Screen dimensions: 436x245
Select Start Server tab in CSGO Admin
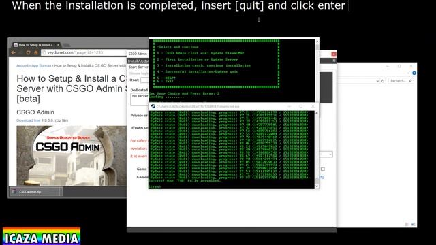pos(138,67)
